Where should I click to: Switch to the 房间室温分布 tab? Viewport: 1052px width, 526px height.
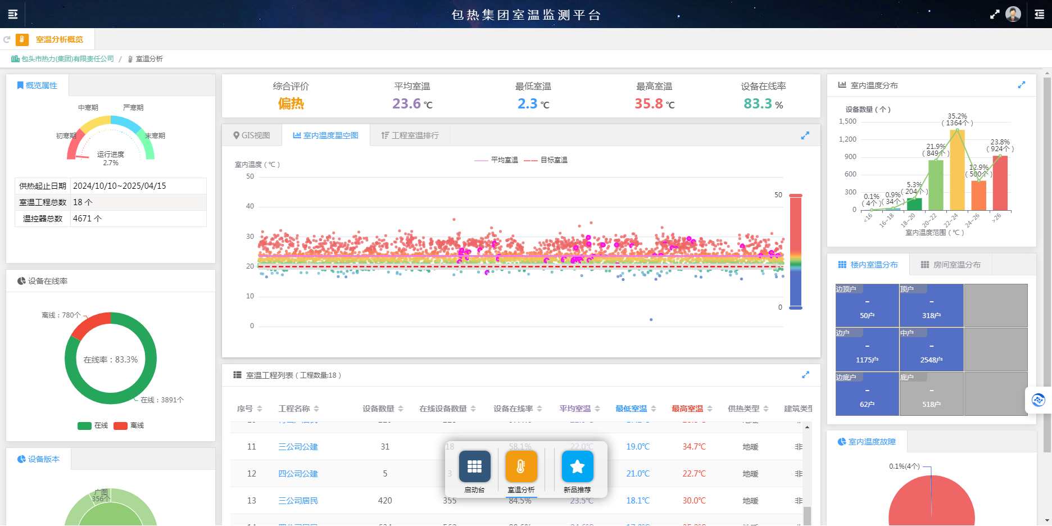(950, 264)
